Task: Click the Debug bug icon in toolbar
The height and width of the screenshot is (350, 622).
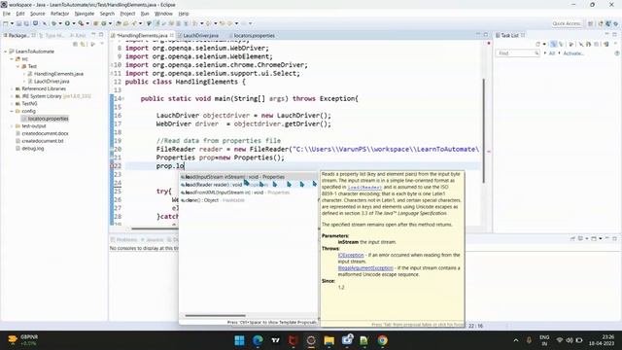Action: pos(53,23)
